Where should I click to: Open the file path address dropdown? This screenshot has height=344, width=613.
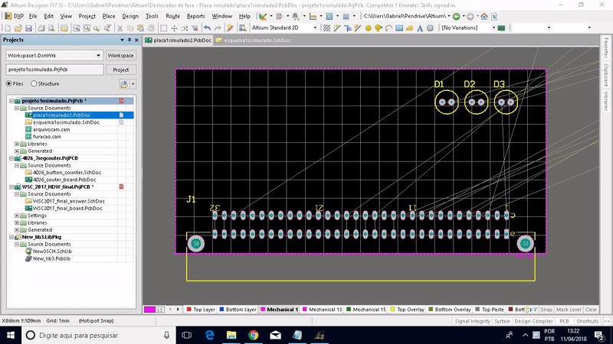(x=448, y=16)
